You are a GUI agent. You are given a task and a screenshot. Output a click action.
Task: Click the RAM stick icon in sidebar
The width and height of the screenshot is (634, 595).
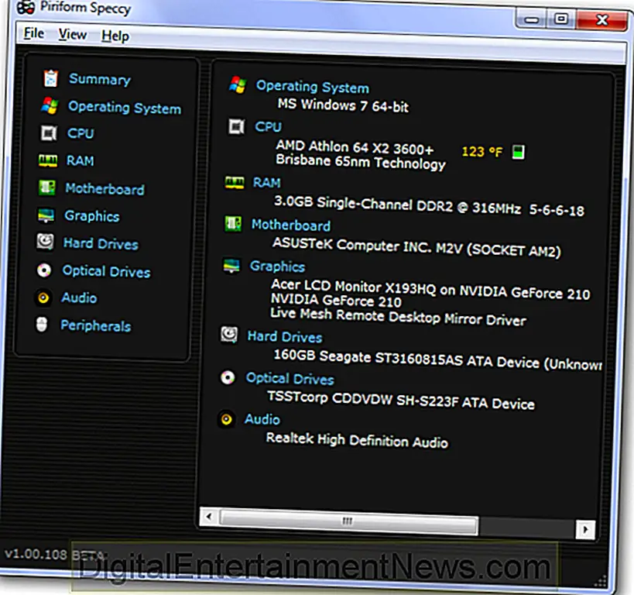[48, 160]
